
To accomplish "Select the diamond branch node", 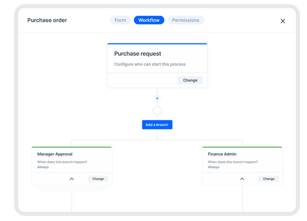I will coord(157,110).
